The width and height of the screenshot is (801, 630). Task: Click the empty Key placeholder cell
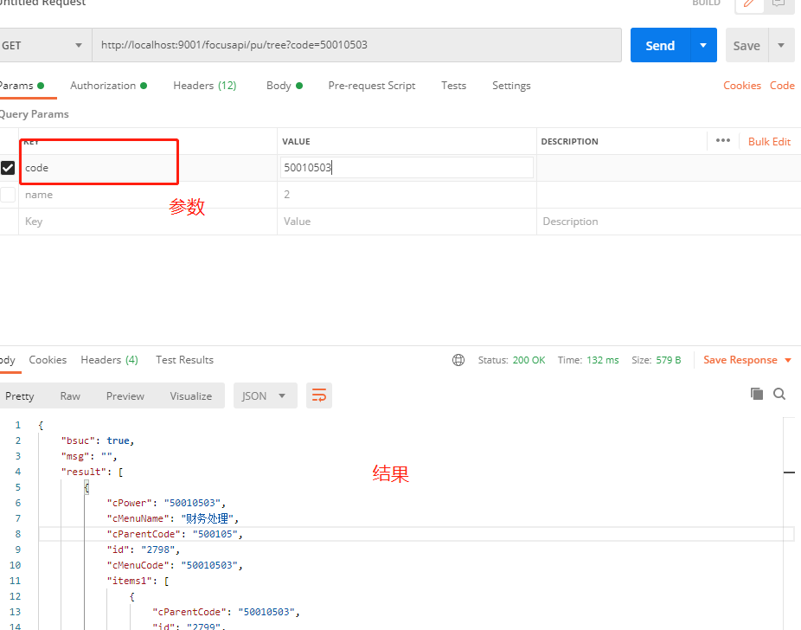pos(148,222)
